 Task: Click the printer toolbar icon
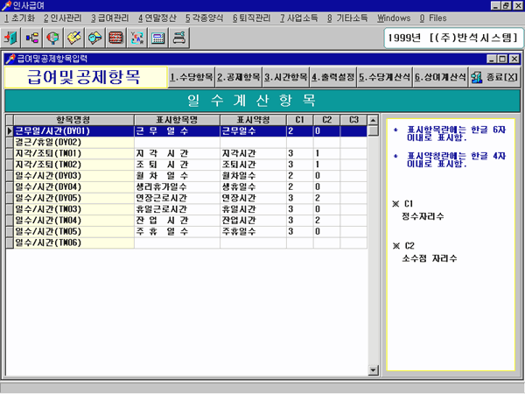coord(178,39)
